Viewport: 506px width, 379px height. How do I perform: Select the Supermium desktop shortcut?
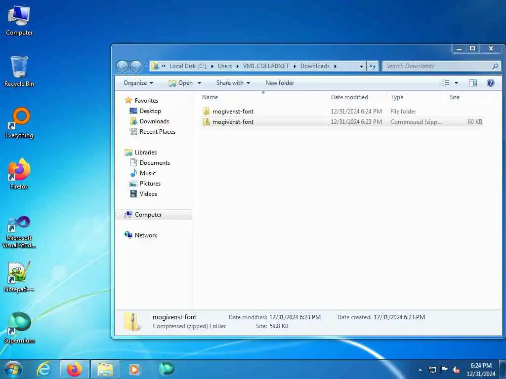pyautogui.click(x=19, y=328)
